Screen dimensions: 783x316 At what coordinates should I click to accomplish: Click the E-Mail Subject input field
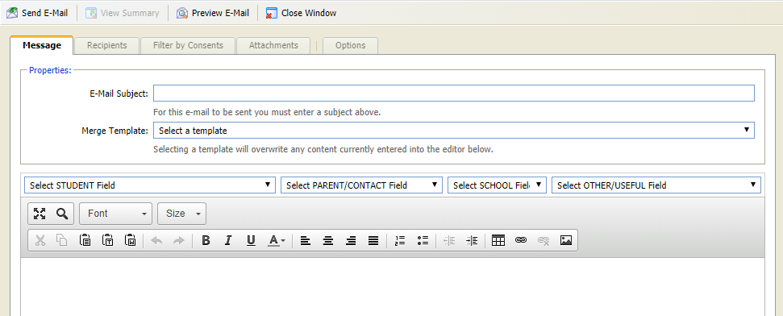tap(454, 94)
